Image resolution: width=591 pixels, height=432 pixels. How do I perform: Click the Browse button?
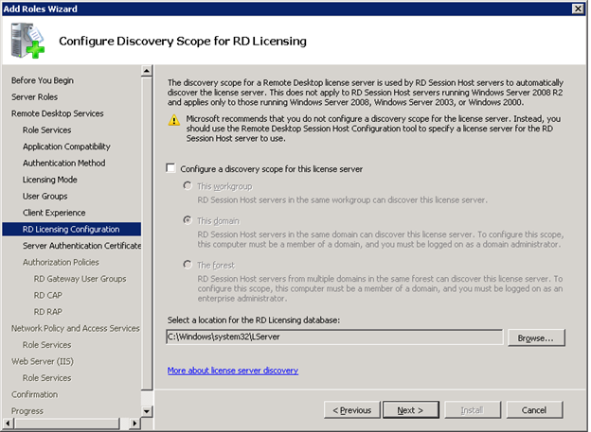point(536,337)
